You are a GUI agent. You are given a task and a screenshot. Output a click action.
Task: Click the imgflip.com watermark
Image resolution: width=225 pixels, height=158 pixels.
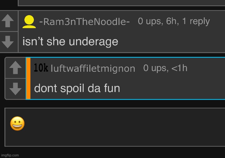(10, 155)
